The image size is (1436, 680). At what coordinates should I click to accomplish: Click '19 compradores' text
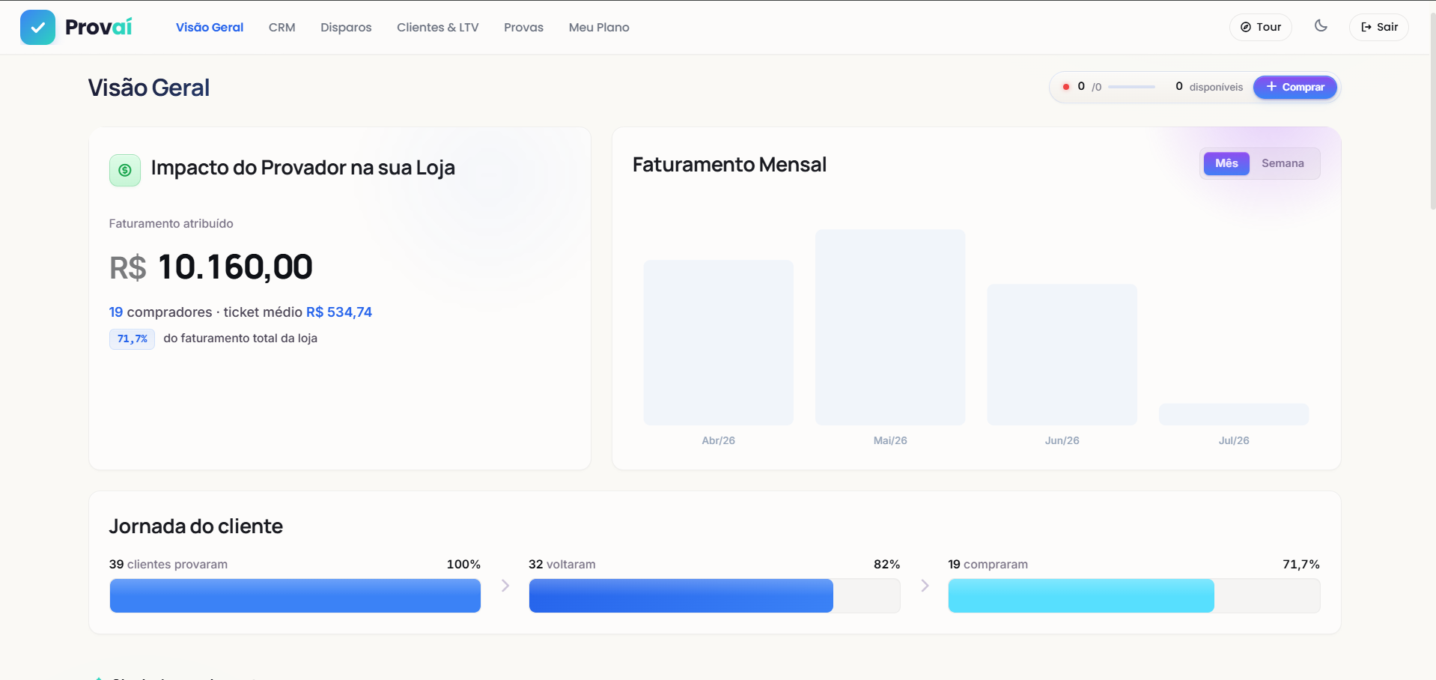click(161, 312)
